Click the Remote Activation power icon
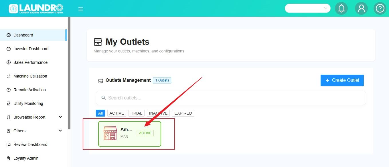Viewport: 389px width, 167px height. click(x=9, y=90)
